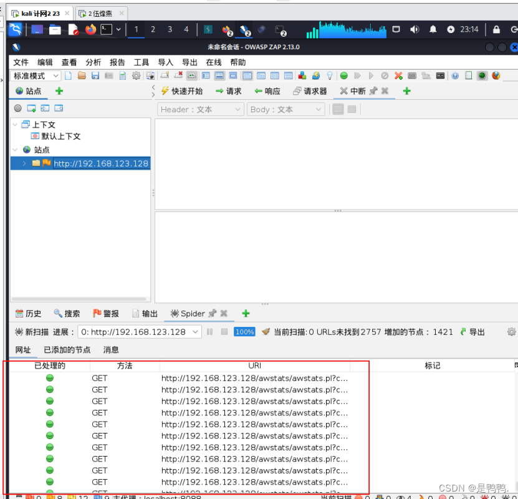Viewport: 518px width, 499px height.
Task: Click the 新扫描 button
Action: [x=32, y=331]
